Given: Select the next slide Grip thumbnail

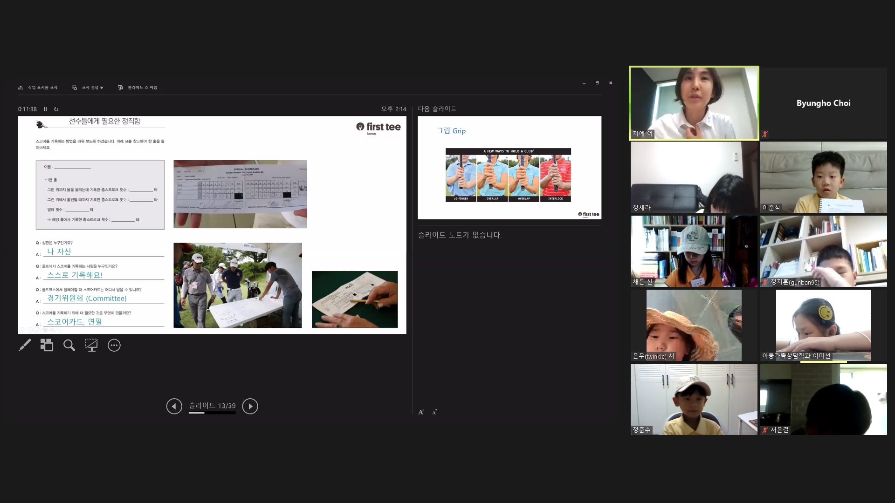Looking at the screenshot, I should 509,168.
